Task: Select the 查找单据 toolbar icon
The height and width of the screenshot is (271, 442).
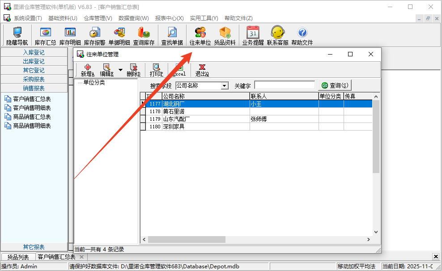Action: (x=172, y=35)
